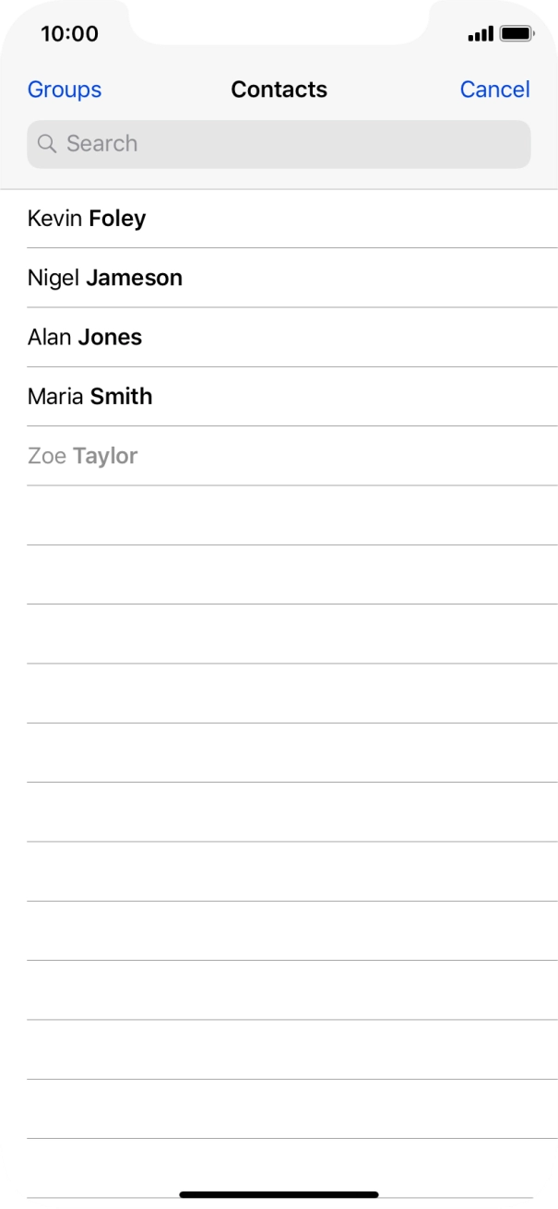
Task: Cancel the contact picker
Action: coord(494,90)
